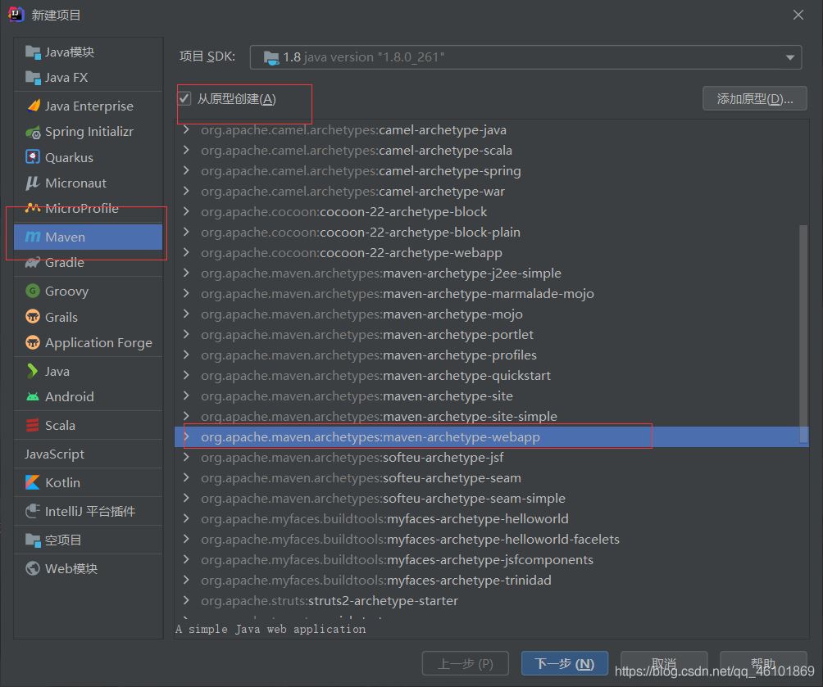Select cocoon-22-archetype-webapp row

491,252
